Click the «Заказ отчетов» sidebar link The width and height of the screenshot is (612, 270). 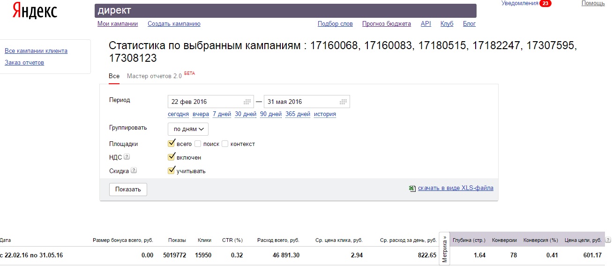pyautogui.click(x=24, y=63)
